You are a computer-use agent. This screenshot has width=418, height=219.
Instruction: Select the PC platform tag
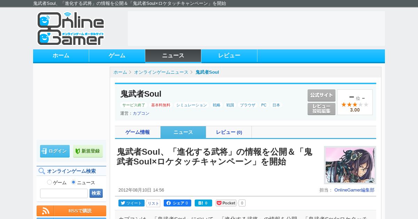(x=264, y=105)
